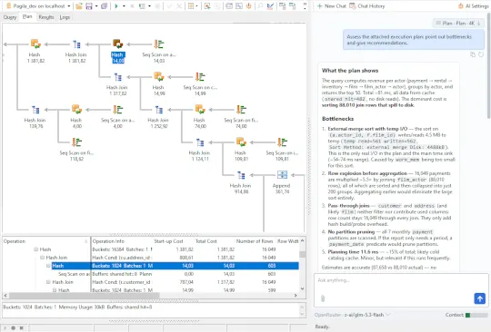The image size is (491, 332).
Task: Select the Hash 14,99 plan node
Action: click(159, 83)
